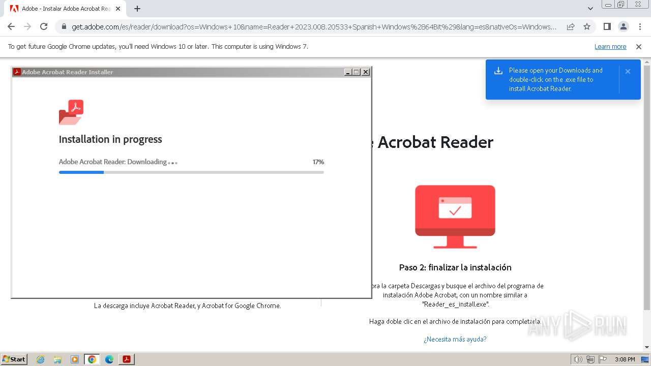Open Chrome side panel

click(607, 26)
